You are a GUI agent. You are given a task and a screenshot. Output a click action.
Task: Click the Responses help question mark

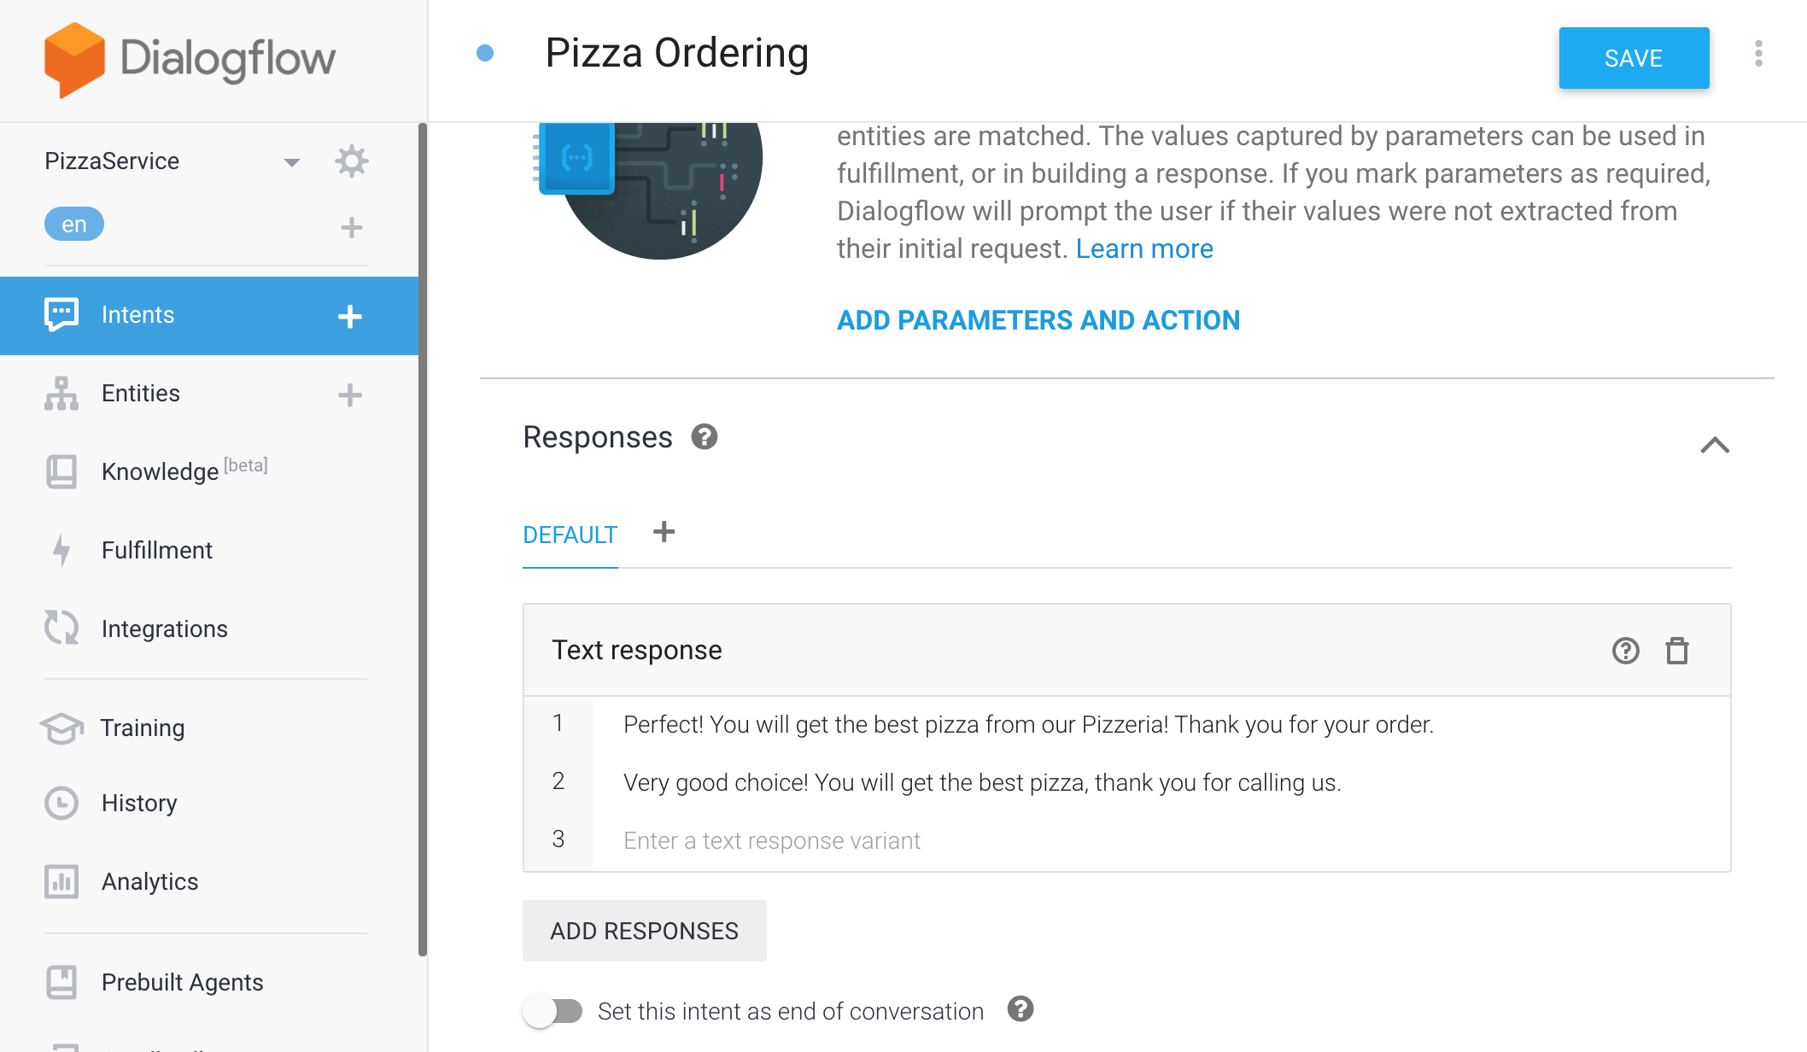(x=704, y=437)
